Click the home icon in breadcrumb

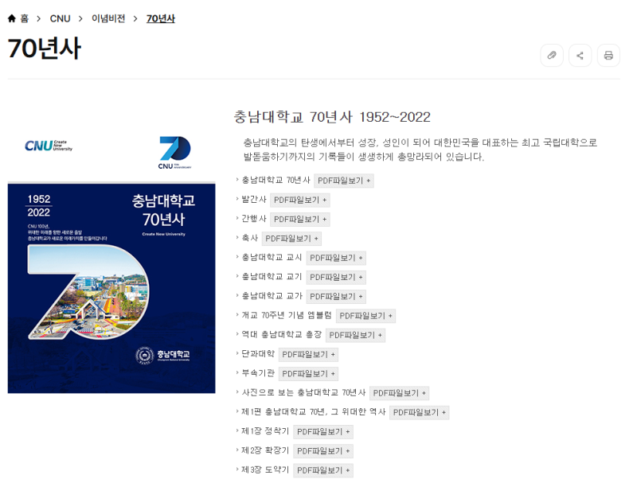[x=12, y=18]
